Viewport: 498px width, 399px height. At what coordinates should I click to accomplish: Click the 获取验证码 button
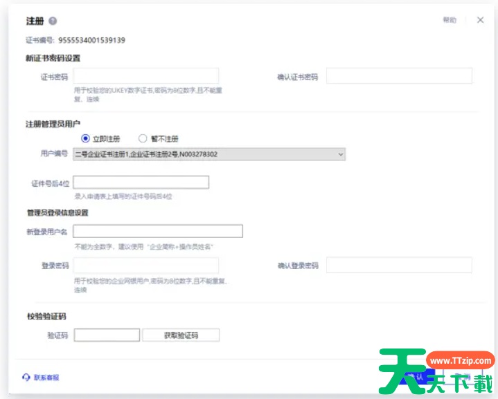(181, 335)
